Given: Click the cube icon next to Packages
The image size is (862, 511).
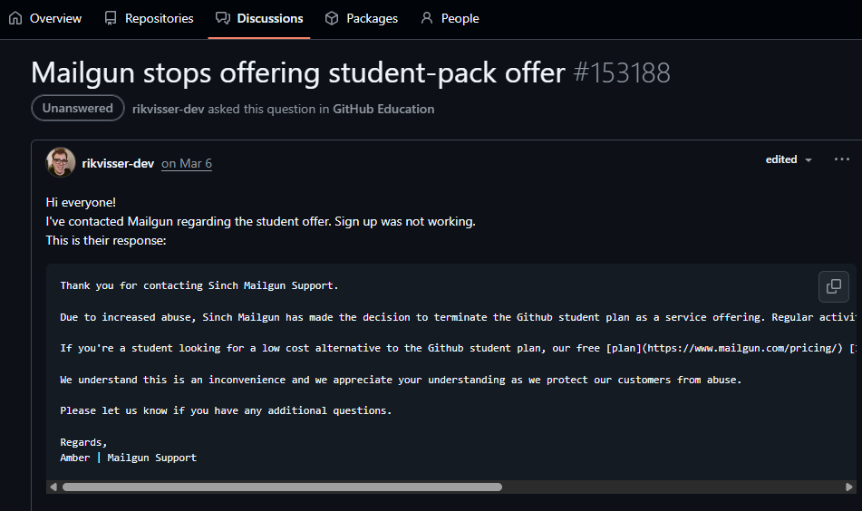Looking at the screenshot, I should pos(332,18).
